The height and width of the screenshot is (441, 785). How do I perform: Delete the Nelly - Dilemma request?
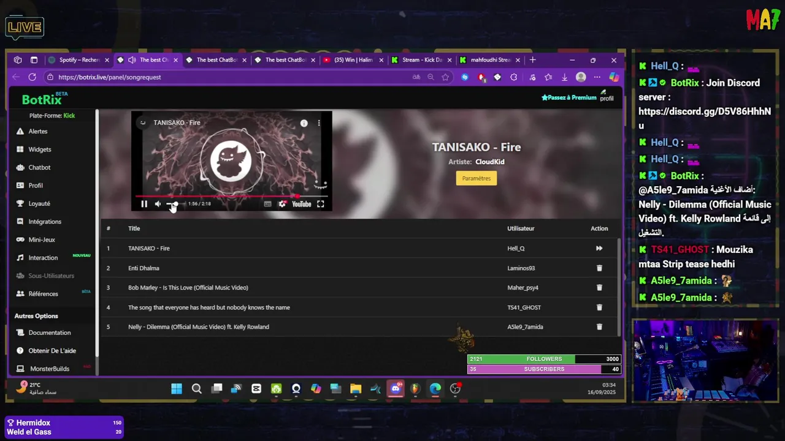[599, 327]
